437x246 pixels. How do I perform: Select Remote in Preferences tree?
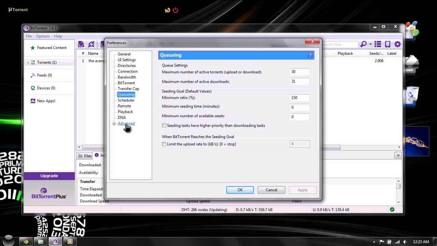click(x=124, y=106)
